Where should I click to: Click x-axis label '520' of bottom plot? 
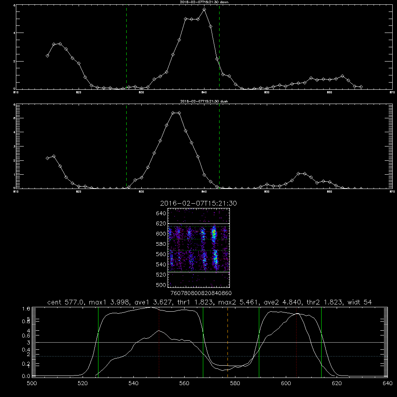[x=83, y=384]
